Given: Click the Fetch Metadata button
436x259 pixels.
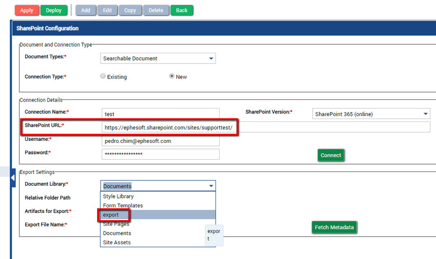Looking at the screenshot, I should point(334,227).
